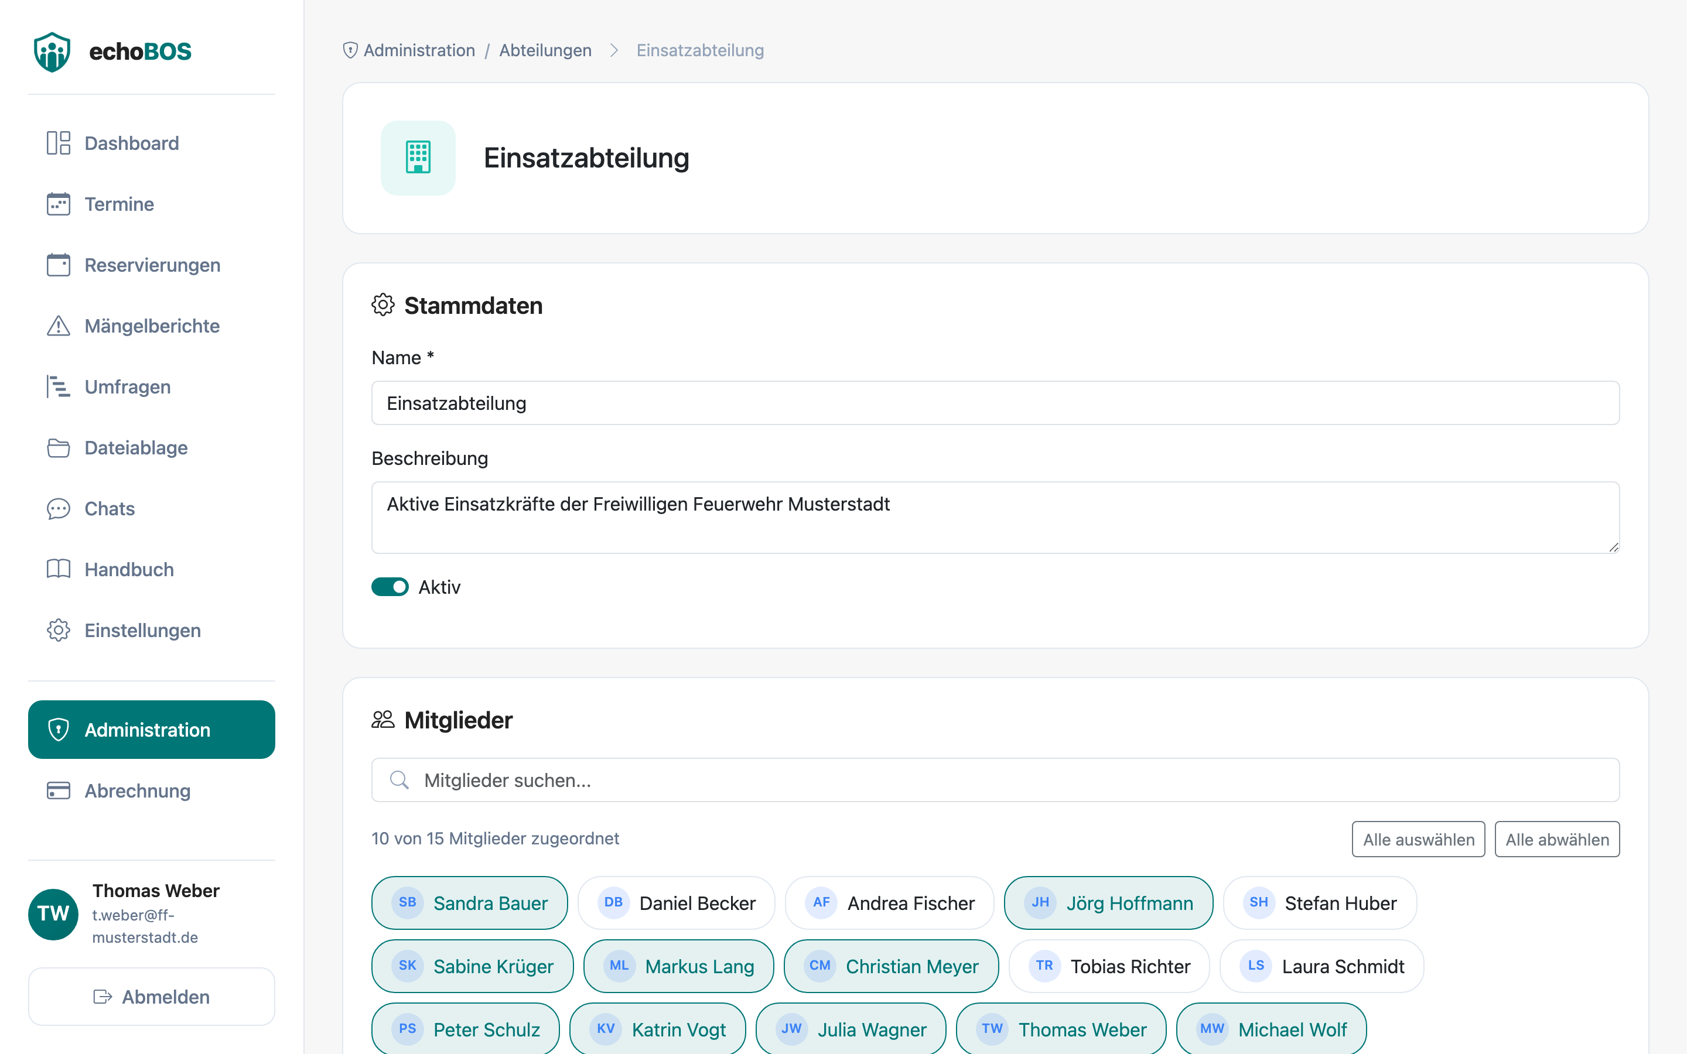Click the Administration shield icon in sidebar
1687x1054 pixels.
[x=59, y=730]
